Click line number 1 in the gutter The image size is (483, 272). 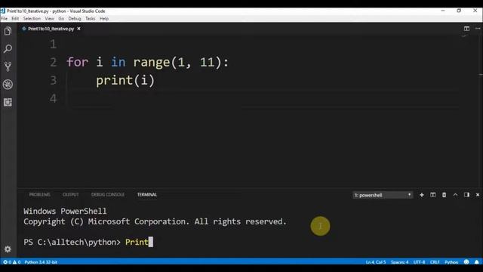tap(54, 44)
